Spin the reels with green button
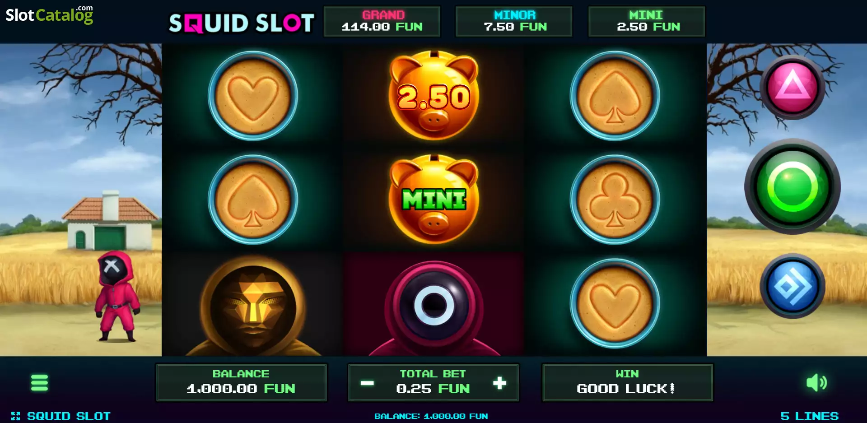The height and width of the screenshot is (423, 867). [792, 186]
